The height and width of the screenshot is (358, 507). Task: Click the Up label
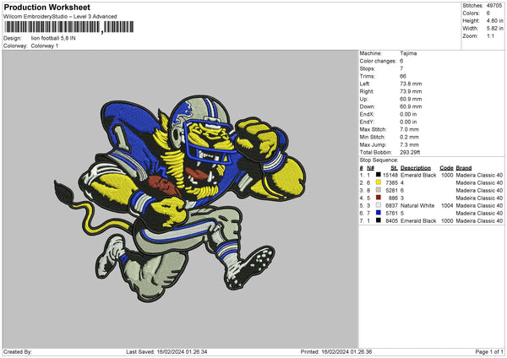coord(363,99)
